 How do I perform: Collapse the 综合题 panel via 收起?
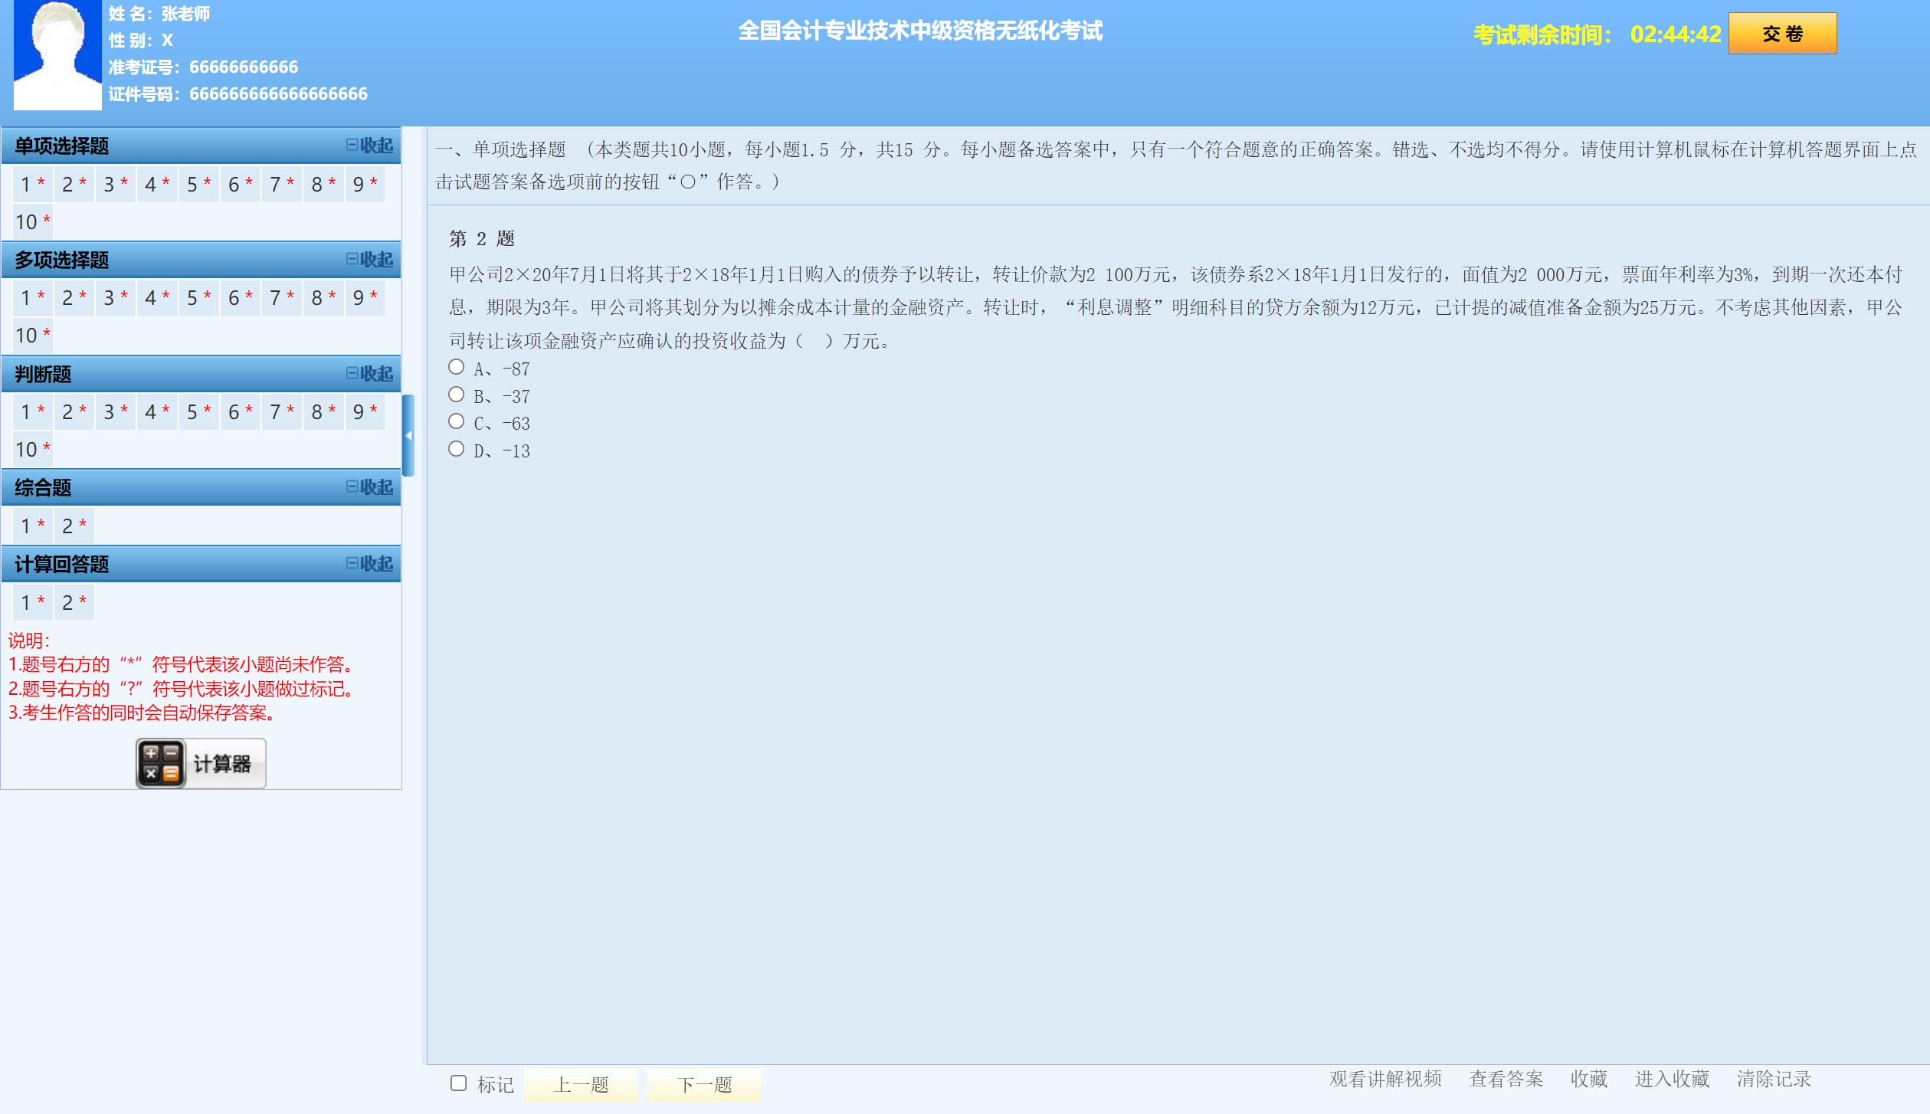(x=371, y=487)
